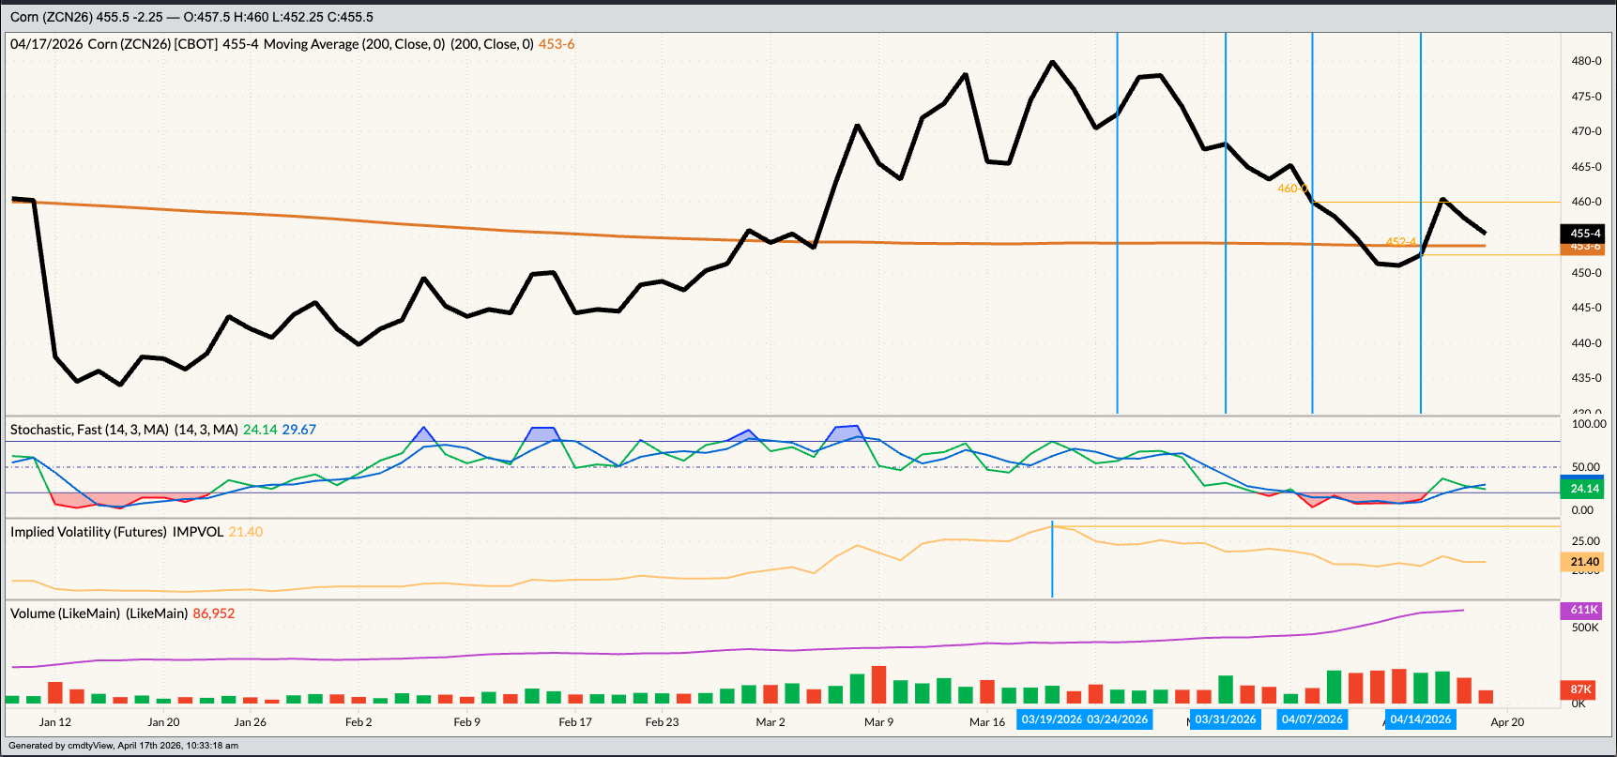This screenshot has width=1617, height=757.
Task: Click the 21.40 implied volatility axis tag
Action: tap(1583, 562)
